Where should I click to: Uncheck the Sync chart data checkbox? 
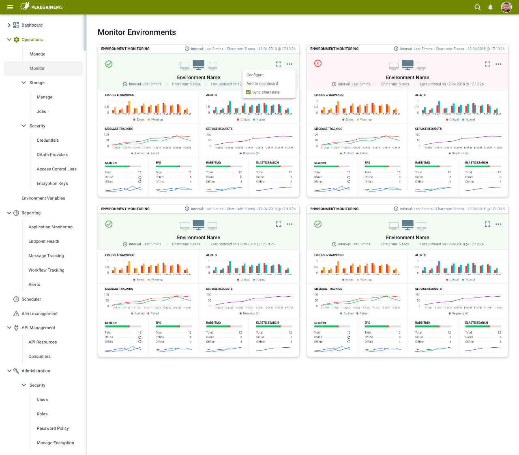(249, 92)
